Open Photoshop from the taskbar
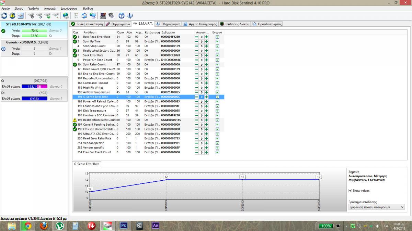This screenshot has width=412, height=231. [124, 226]
